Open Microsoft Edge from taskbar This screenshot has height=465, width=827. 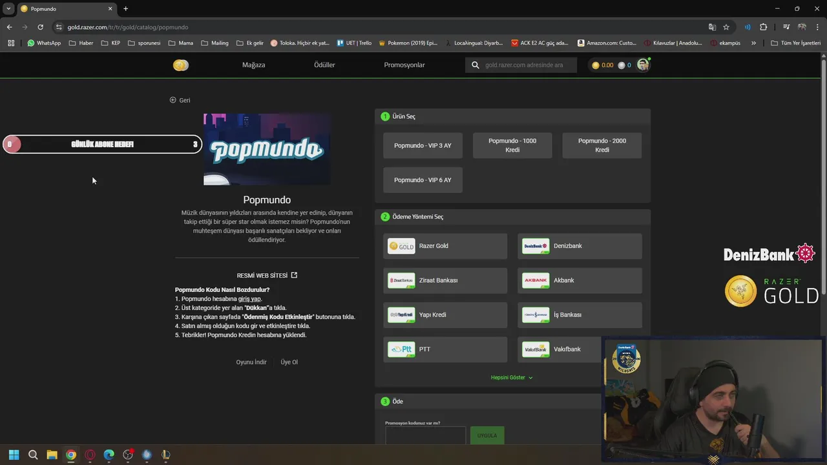(109, 455)
